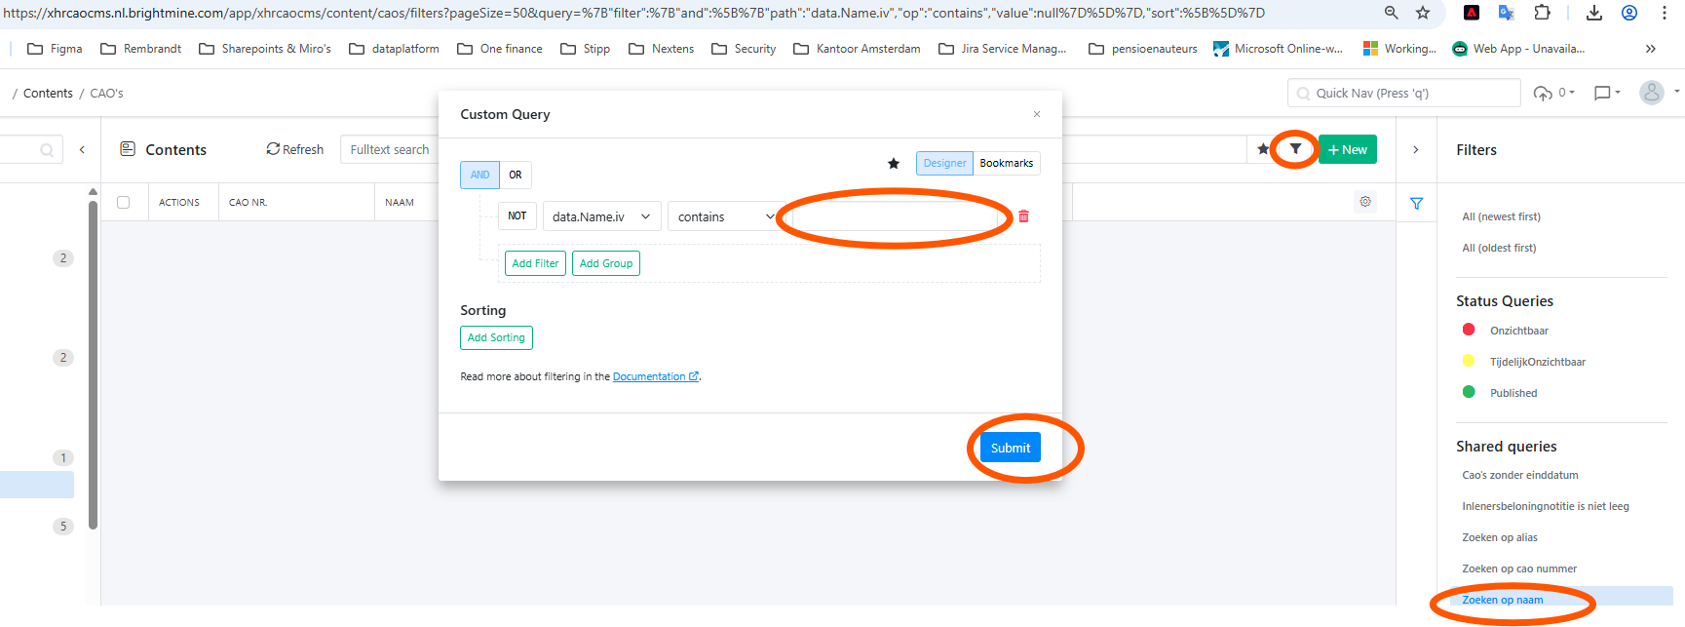The width and height of the screenshot is (1685, 627).
Task: Open the 'contains' operator dropdown
Action: 726,216
